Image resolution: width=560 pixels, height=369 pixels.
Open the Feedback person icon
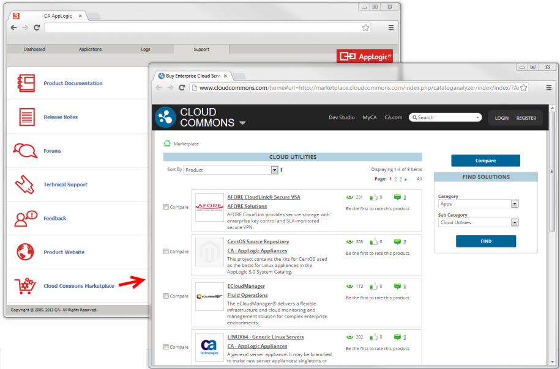(26, 218)
